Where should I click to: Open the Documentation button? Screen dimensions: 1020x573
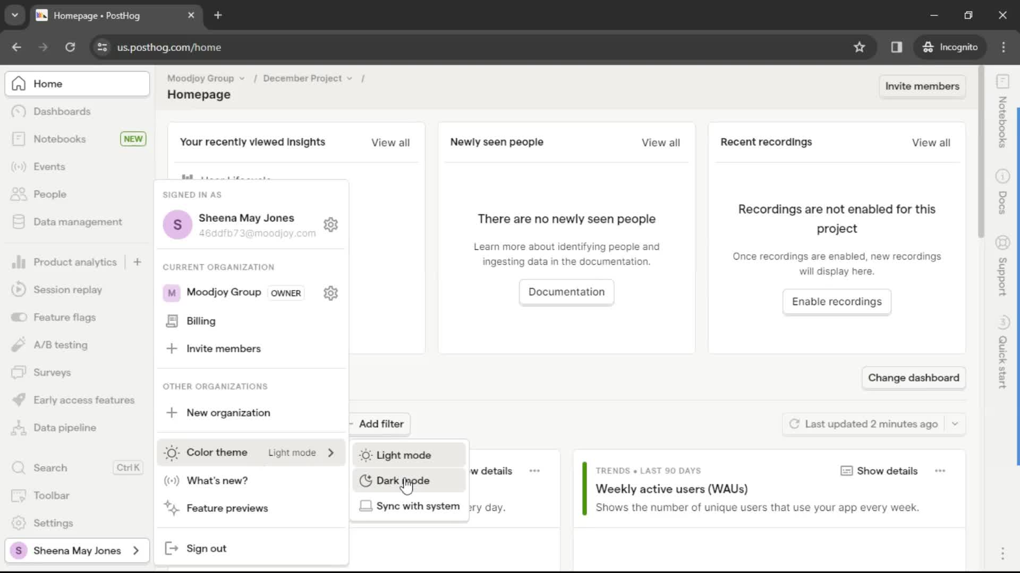pyautogui.click(x=566, y=292)
